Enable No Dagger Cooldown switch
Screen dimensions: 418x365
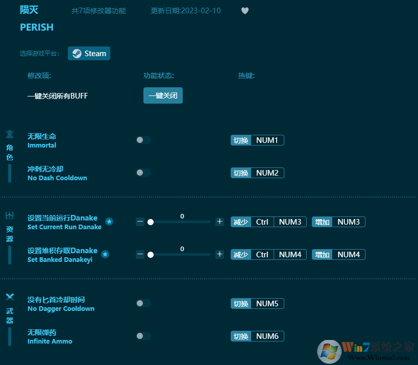click(x=143, y=303)
